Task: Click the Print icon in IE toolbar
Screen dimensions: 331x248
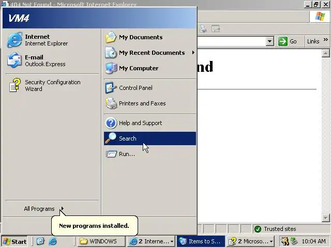Action: [x=203, y=28]
